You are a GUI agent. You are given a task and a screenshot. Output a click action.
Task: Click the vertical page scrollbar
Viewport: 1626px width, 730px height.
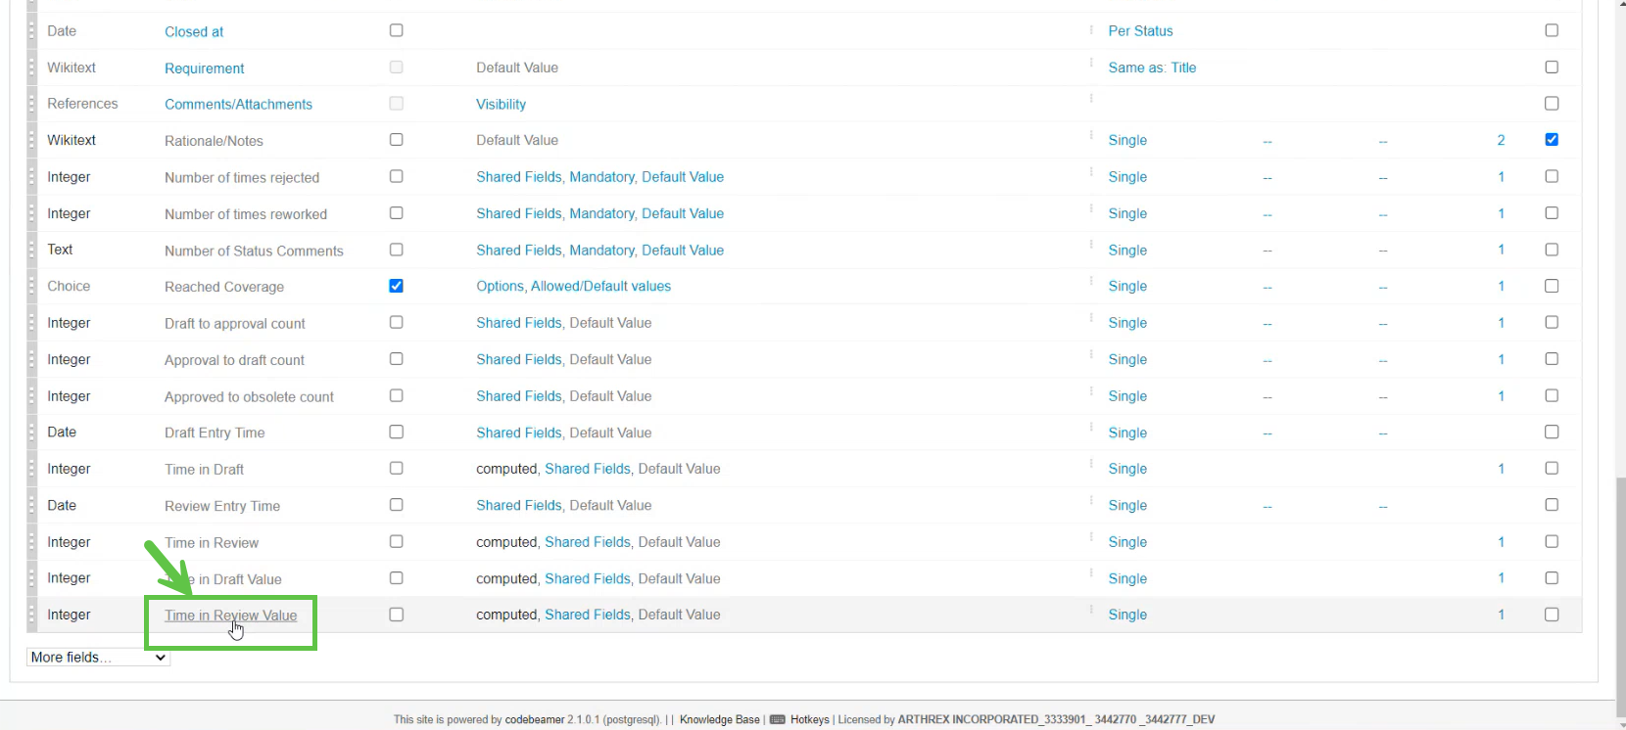coord(1620,587)
